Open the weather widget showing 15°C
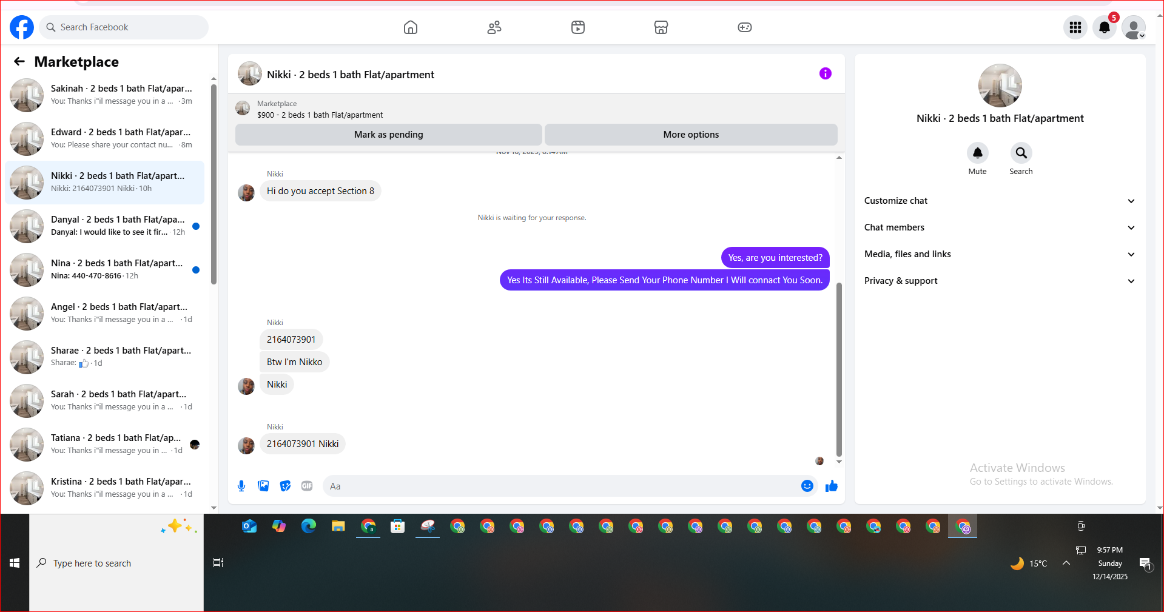The width and height of the screenshot is (1164, 612). pyautogui.click(x=1029, y=563)
